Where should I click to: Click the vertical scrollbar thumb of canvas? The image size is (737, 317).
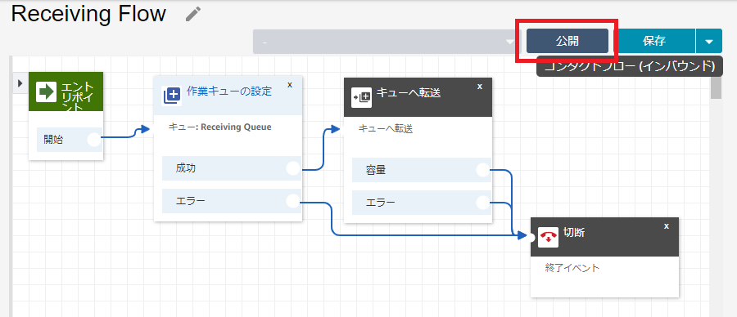[x=716, y=87]
